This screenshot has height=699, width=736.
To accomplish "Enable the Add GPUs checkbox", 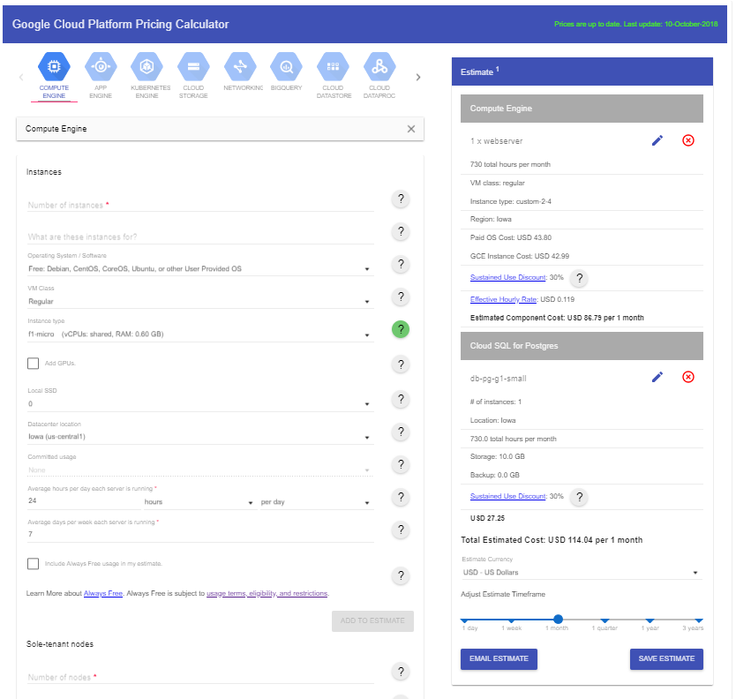I will click(33, 364).
